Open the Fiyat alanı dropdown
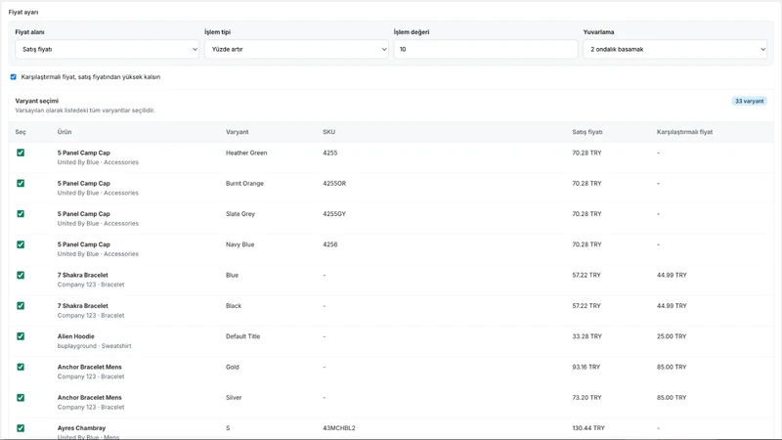The width and height of the screenshot is (782, 440). [x=108, y=50]
